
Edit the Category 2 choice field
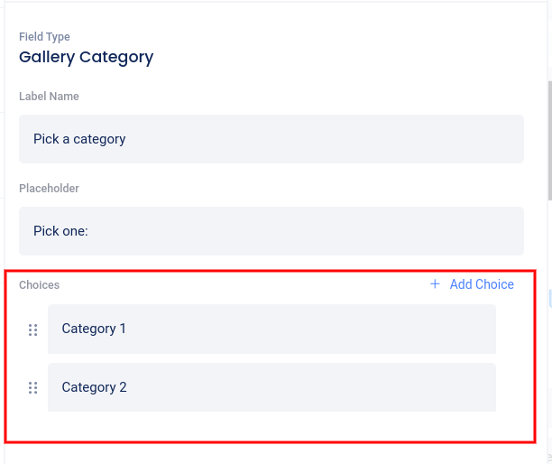271,388
